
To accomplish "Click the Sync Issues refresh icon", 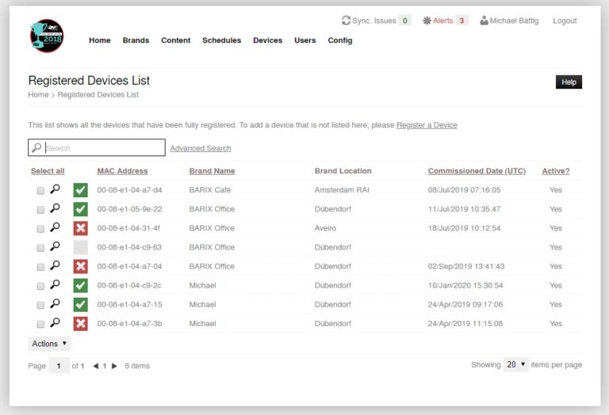I will (x=346, y=21).
